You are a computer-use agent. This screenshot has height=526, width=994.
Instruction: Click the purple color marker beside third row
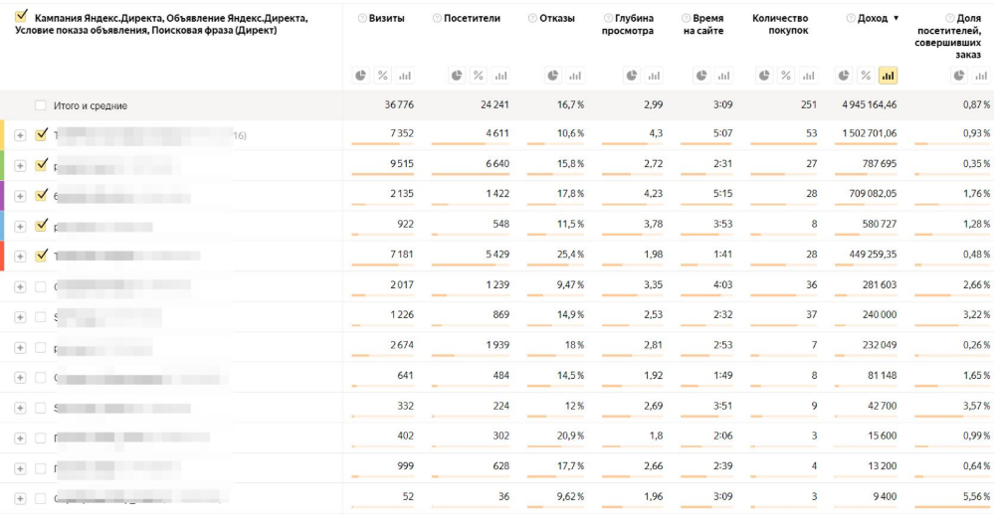click(x=2, y=195)
